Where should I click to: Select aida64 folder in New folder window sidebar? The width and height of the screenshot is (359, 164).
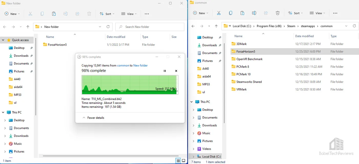[x=18, y=87]
